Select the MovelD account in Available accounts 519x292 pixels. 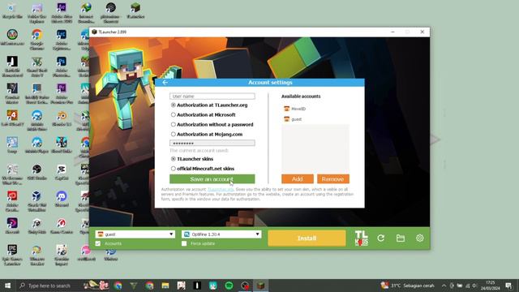(294, 109)
